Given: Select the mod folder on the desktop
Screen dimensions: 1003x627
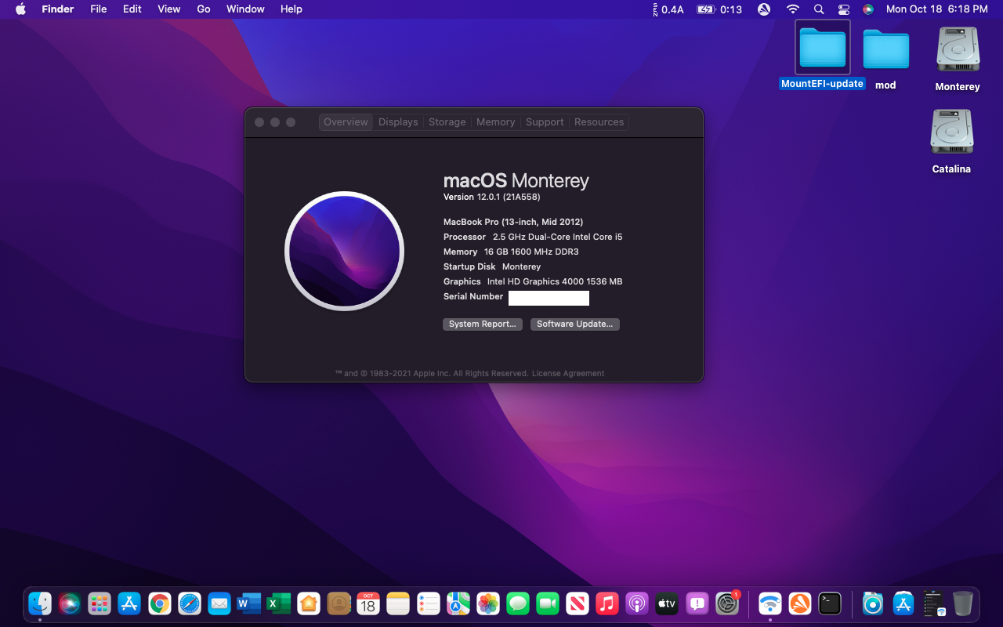Looking at the screenshot, I should tap(886, 59).
